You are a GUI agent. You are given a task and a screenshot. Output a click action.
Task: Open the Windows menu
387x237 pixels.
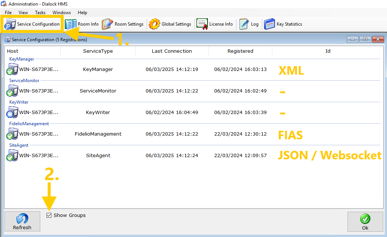[x=61, y=13]
